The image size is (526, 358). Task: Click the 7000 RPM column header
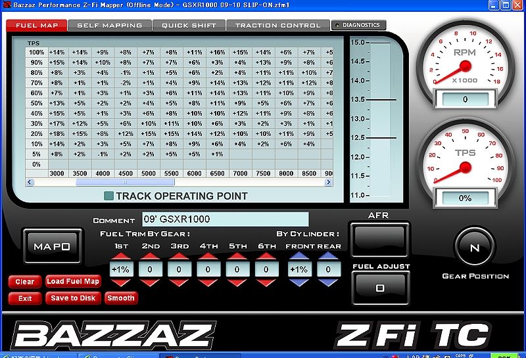click(240, 173)
